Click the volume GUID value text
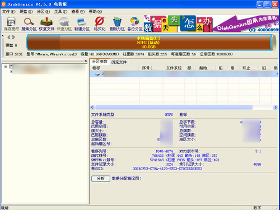Screen dimensions: 280x210 [167, 169]
